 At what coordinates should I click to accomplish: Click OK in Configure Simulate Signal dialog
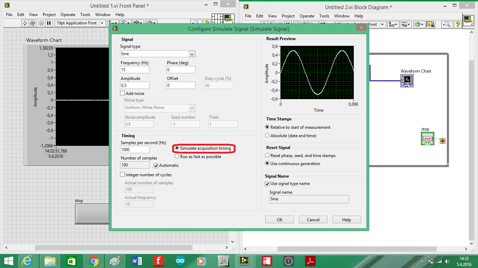pyautogui.click(x=280, y=219)
